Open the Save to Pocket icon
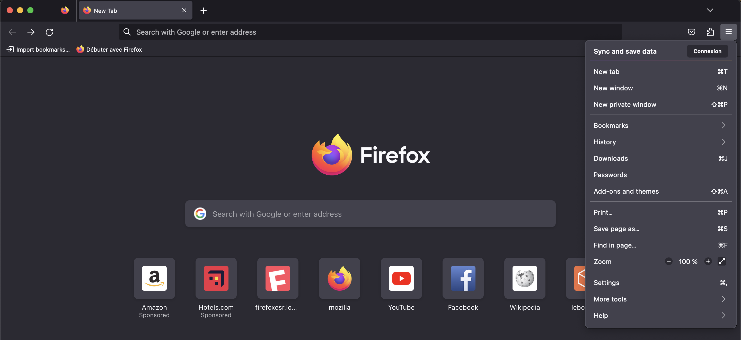The height and width of the screenshot is (340, 741). pyautogui.click(x=692, y=32)
